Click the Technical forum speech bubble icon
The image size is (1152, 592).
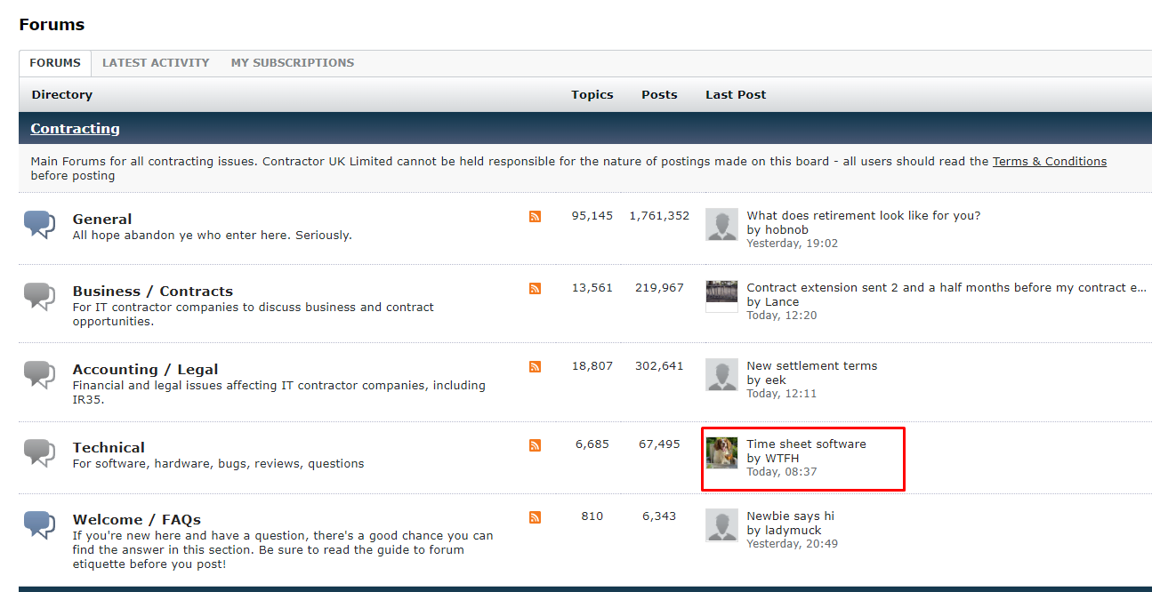point(39,452)
